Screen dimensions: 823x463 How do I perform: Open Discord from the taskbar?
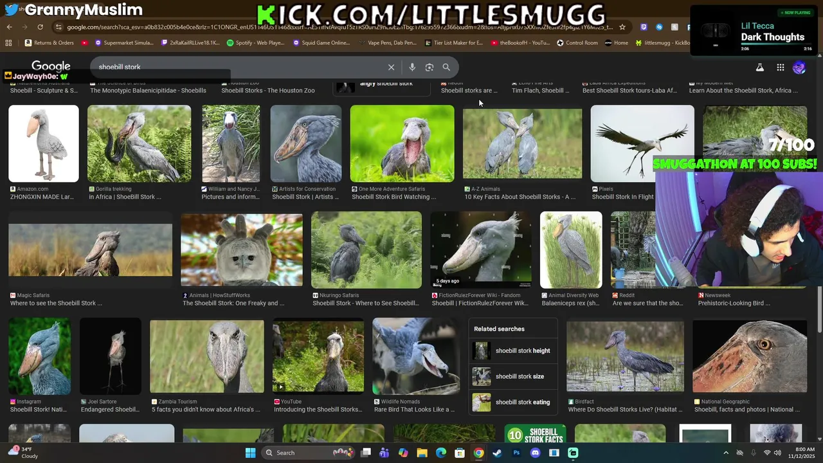point(535,453)
